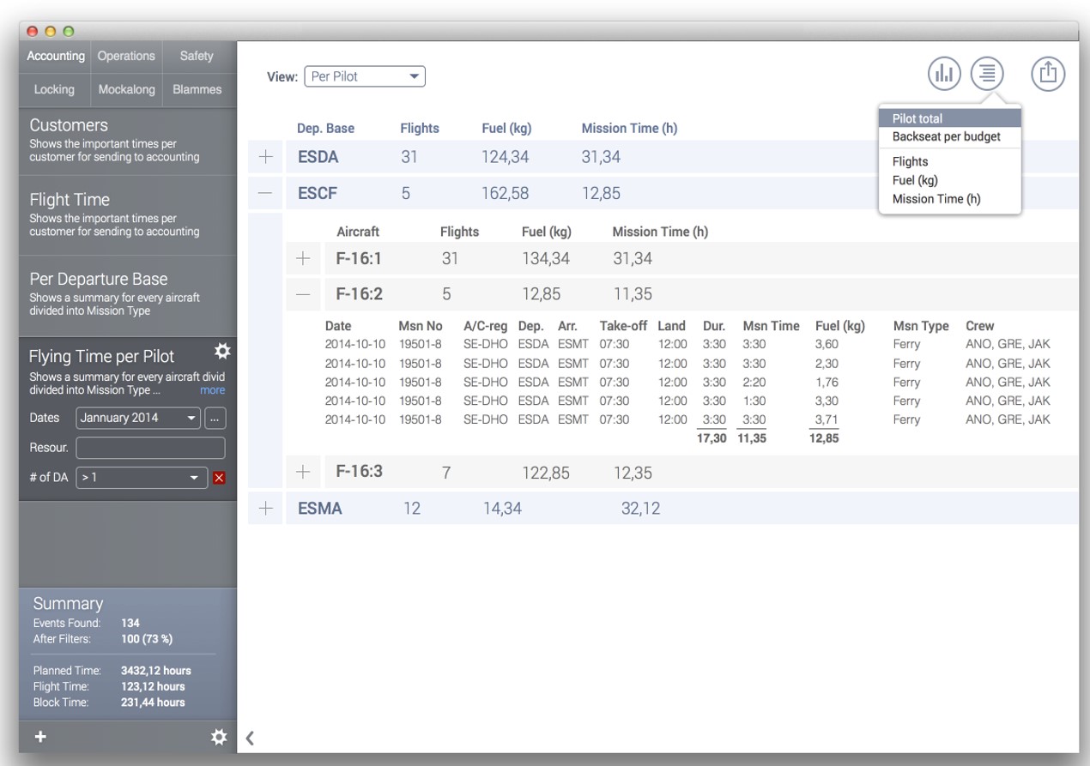1090x766 pixels.
Task: Switch to the Blammes tab
Action: click(x=197, y=90)
